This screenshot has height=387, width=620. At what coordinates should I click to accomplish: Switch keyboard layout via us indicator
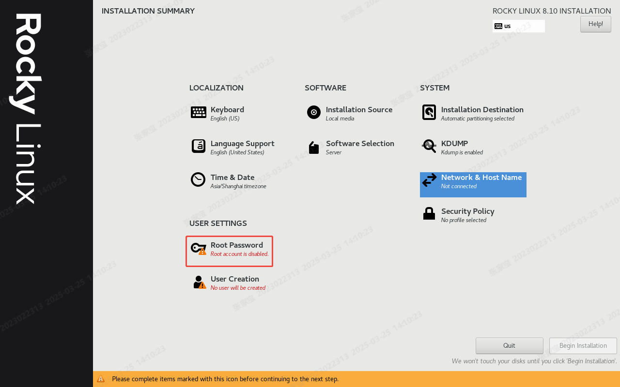click(519, 26)
